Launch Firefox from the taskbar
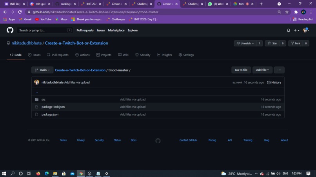Viewport: 316px width, 177px height. click(x=38, y=173)
